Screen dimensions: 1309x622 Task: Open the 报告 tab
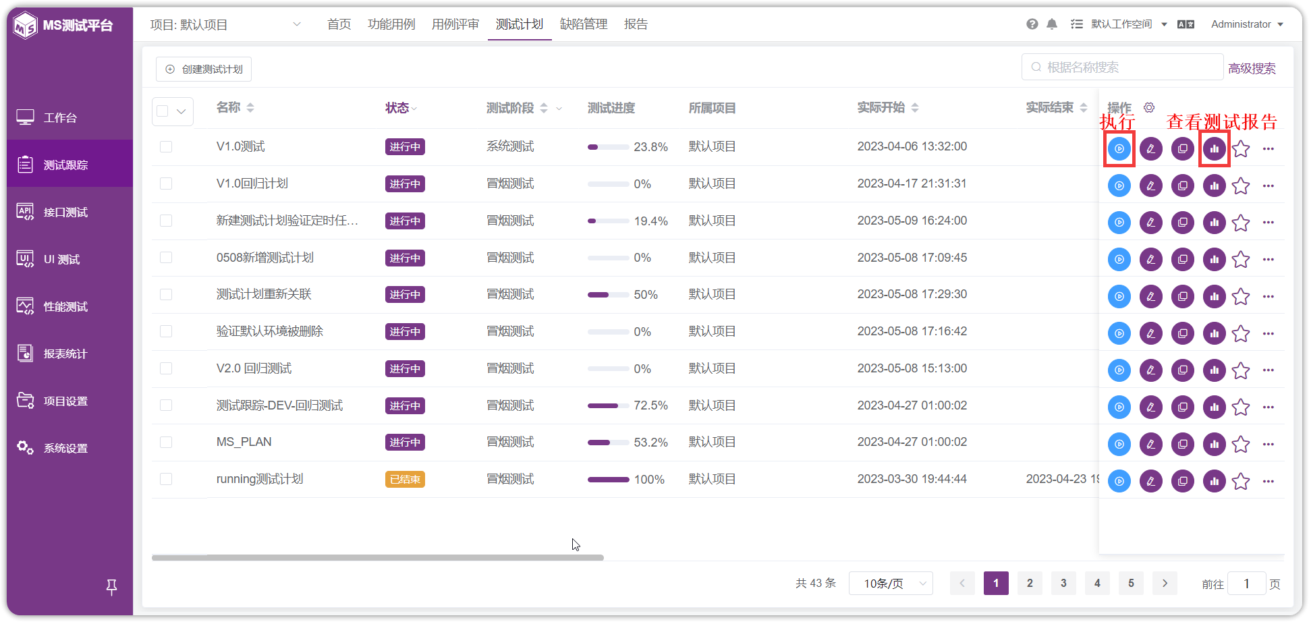pyautogui.click(x=636, y=24)
